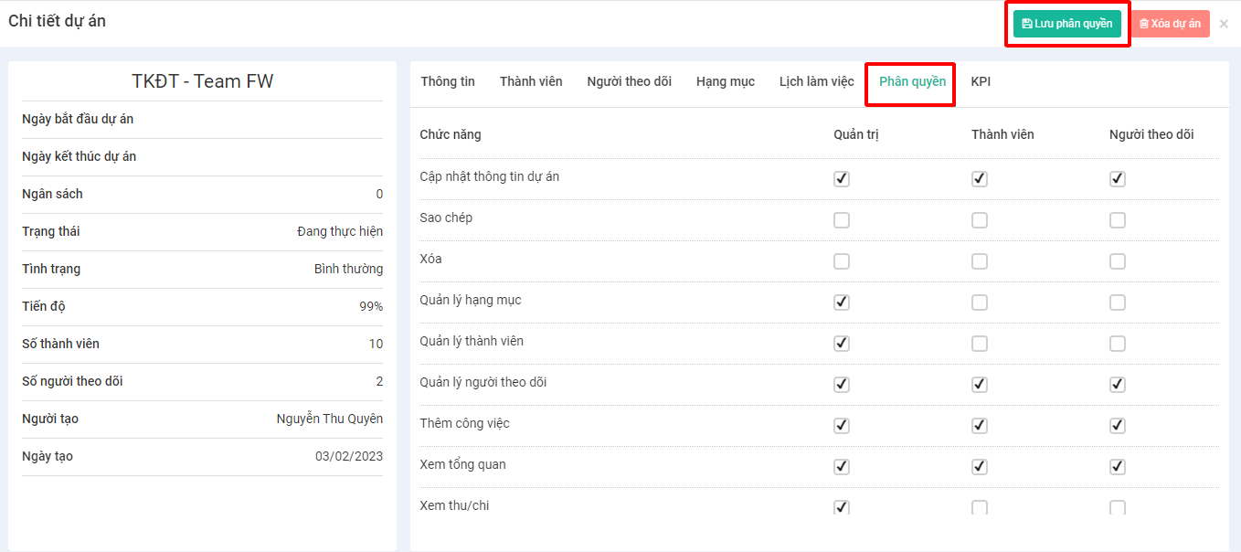Image resolution: width=1241 pixels, height=552 pixels.
Task: Enable Quản lý thành viên for Người theo dõi
Action: pyautogui.click(x=1117, y=344)
